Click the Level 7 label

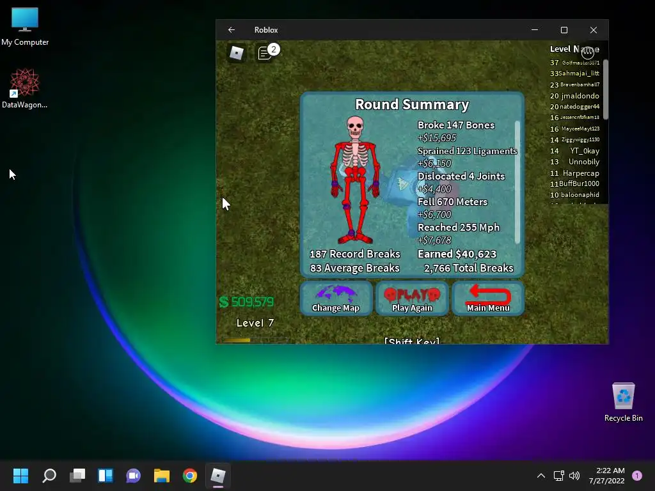(x=255, y=323)
